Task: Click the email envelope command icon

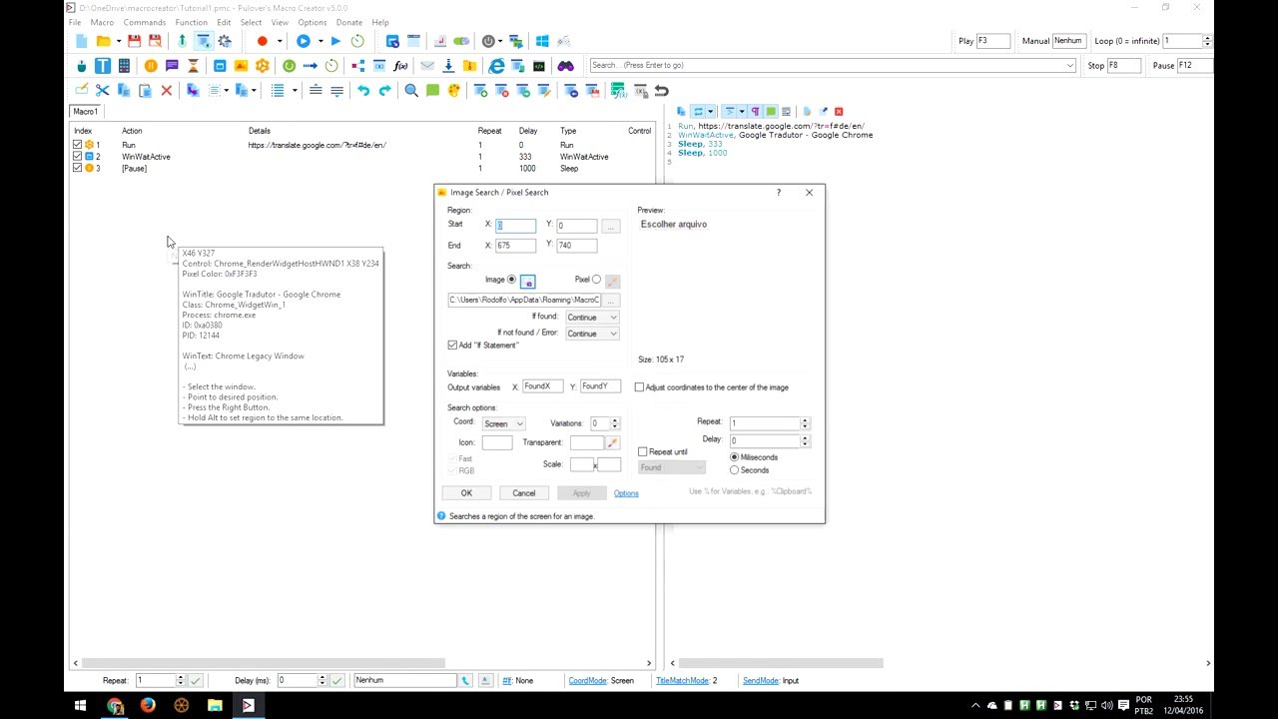Action: click(x=427, y=66)
